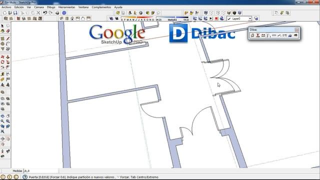Click the Redo arrow
Screen dimensions: 320x180
(x=50, y=13)
